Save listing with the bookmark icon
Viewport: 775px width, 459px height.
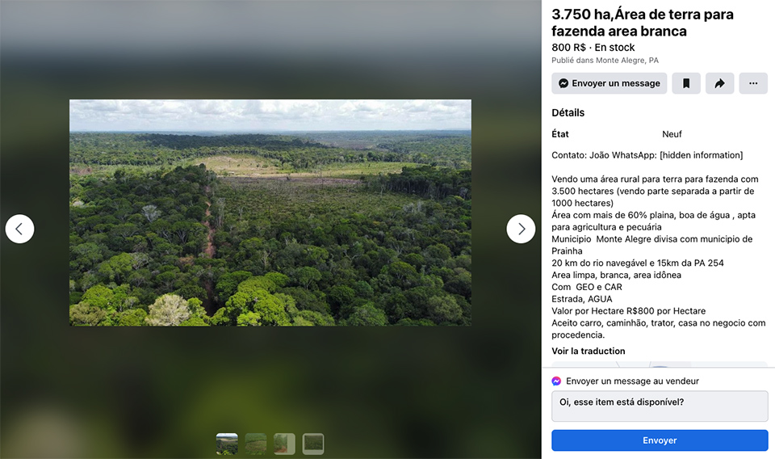(685, 83)
